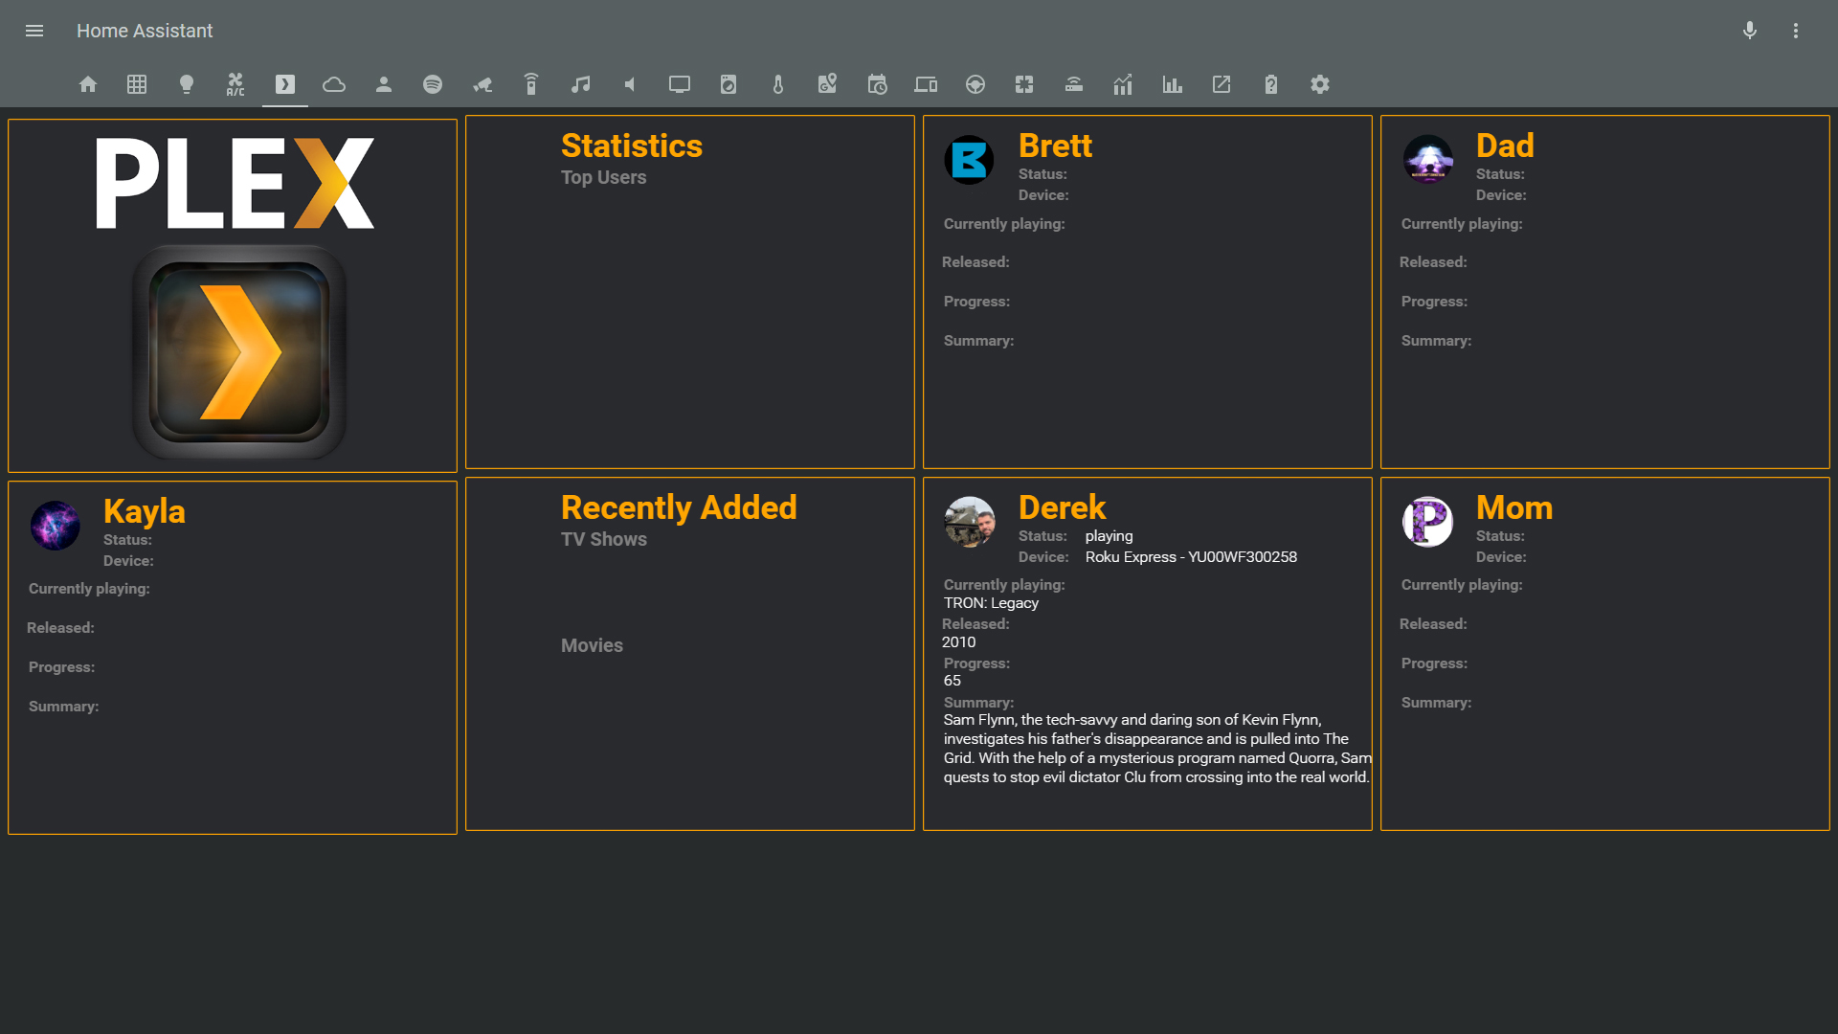Open the television tab icon
The image size is (1838, 1034).
pyautogui.click(x=680, y=84)
